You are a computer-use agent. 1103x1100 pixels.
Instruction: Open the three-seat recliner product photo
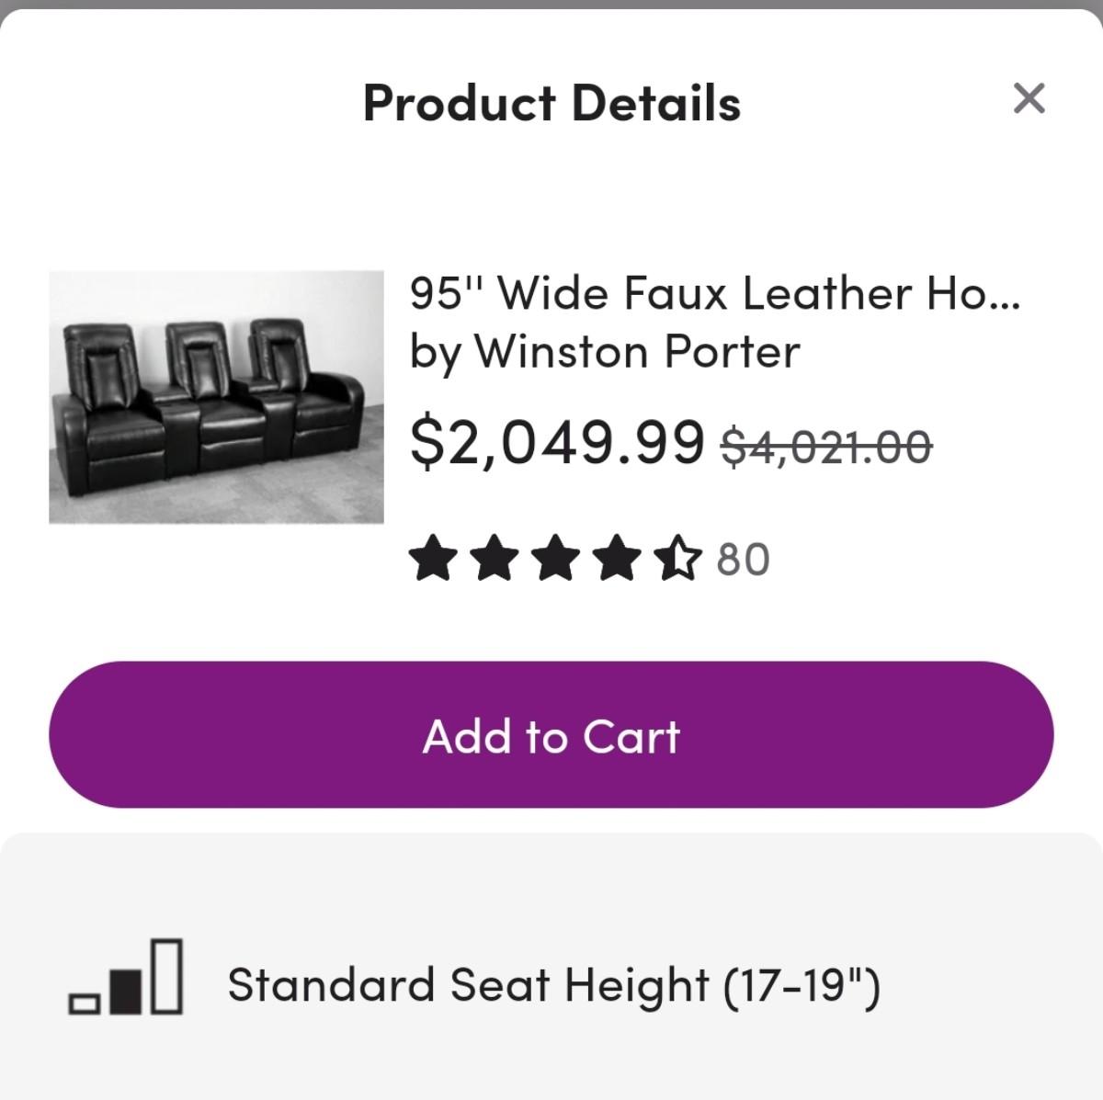(x=216, y=397)
